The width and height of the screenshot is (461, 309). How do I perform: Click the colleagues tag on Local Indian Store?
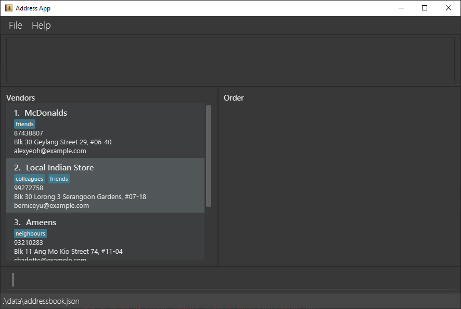30,179
